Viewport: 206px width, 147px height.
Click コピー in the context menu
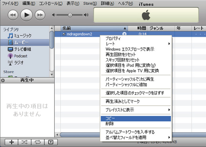tap(136, 118)
